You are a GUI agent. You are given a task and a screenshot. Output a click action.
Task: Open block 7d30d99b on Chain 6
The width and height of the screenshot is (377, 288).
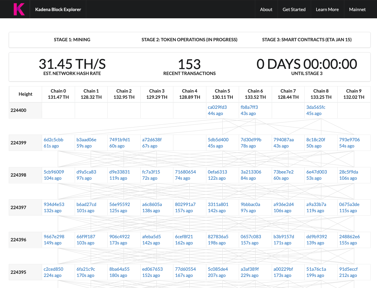pos(251,140)
